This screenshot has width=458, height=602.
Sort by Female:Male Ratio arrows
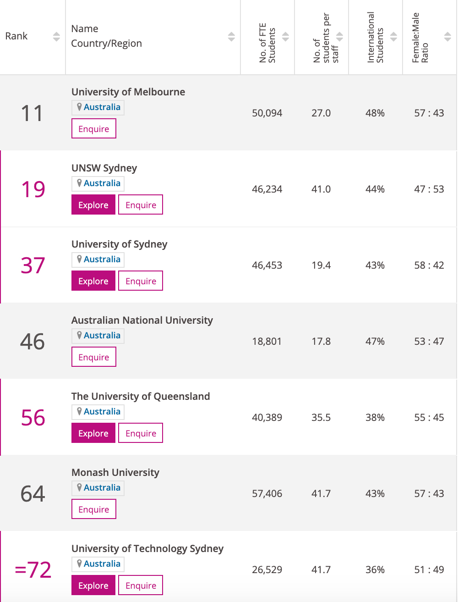[447, 37]
